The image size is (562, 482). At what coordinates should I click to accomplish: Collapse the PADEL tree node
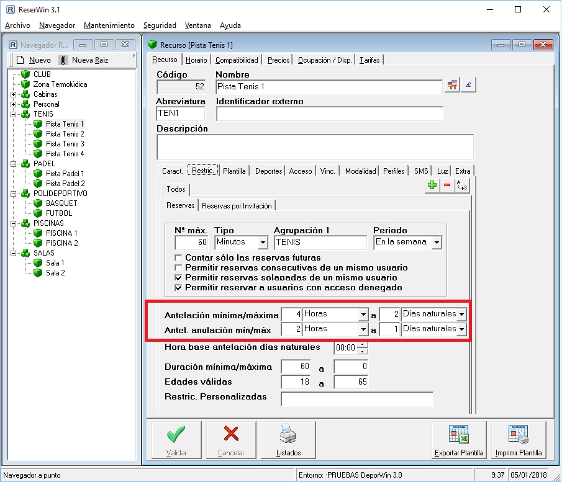[x=13, y=164]
